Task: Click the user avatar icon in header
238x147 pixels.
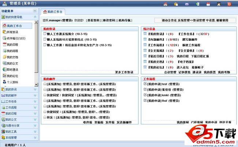Action: [x=219, y=4]
